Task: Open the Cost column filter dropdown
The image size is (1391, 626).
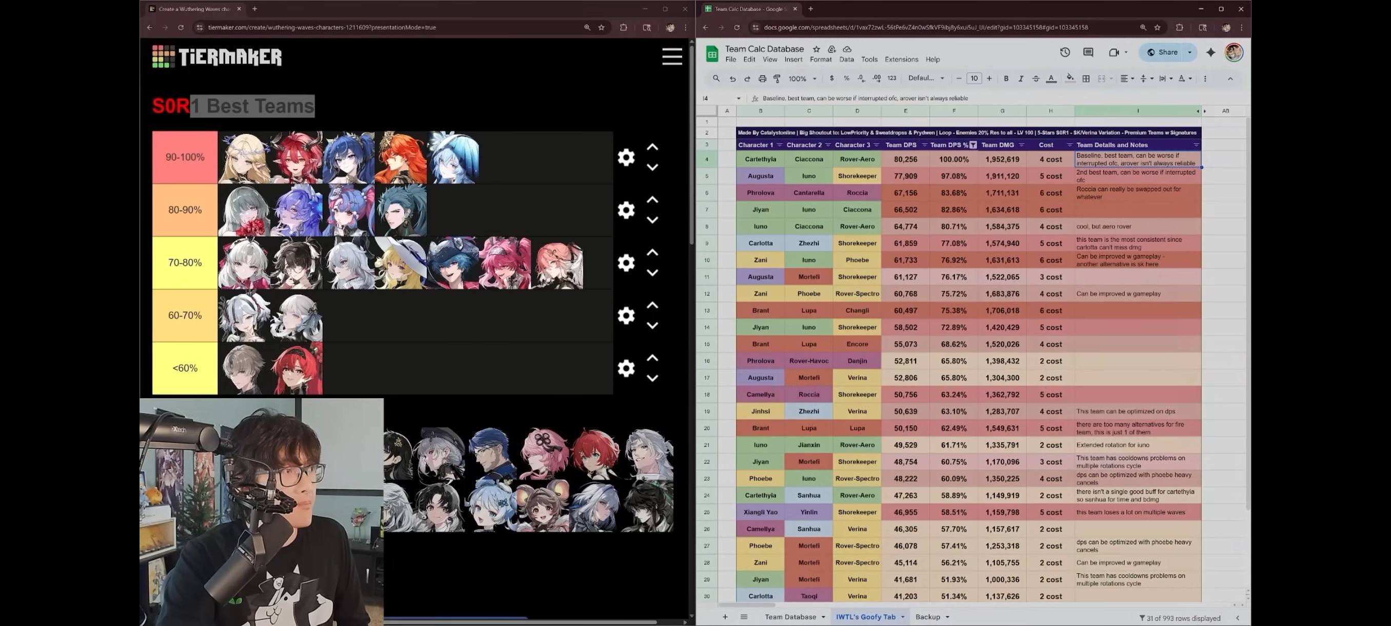Action: (1069, 145)
